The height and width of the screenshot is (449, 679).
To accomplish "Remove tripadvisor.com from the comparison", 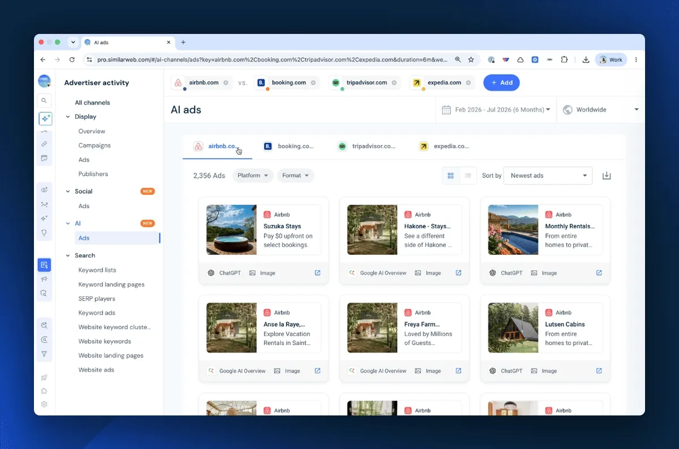I will pos(394,83).
